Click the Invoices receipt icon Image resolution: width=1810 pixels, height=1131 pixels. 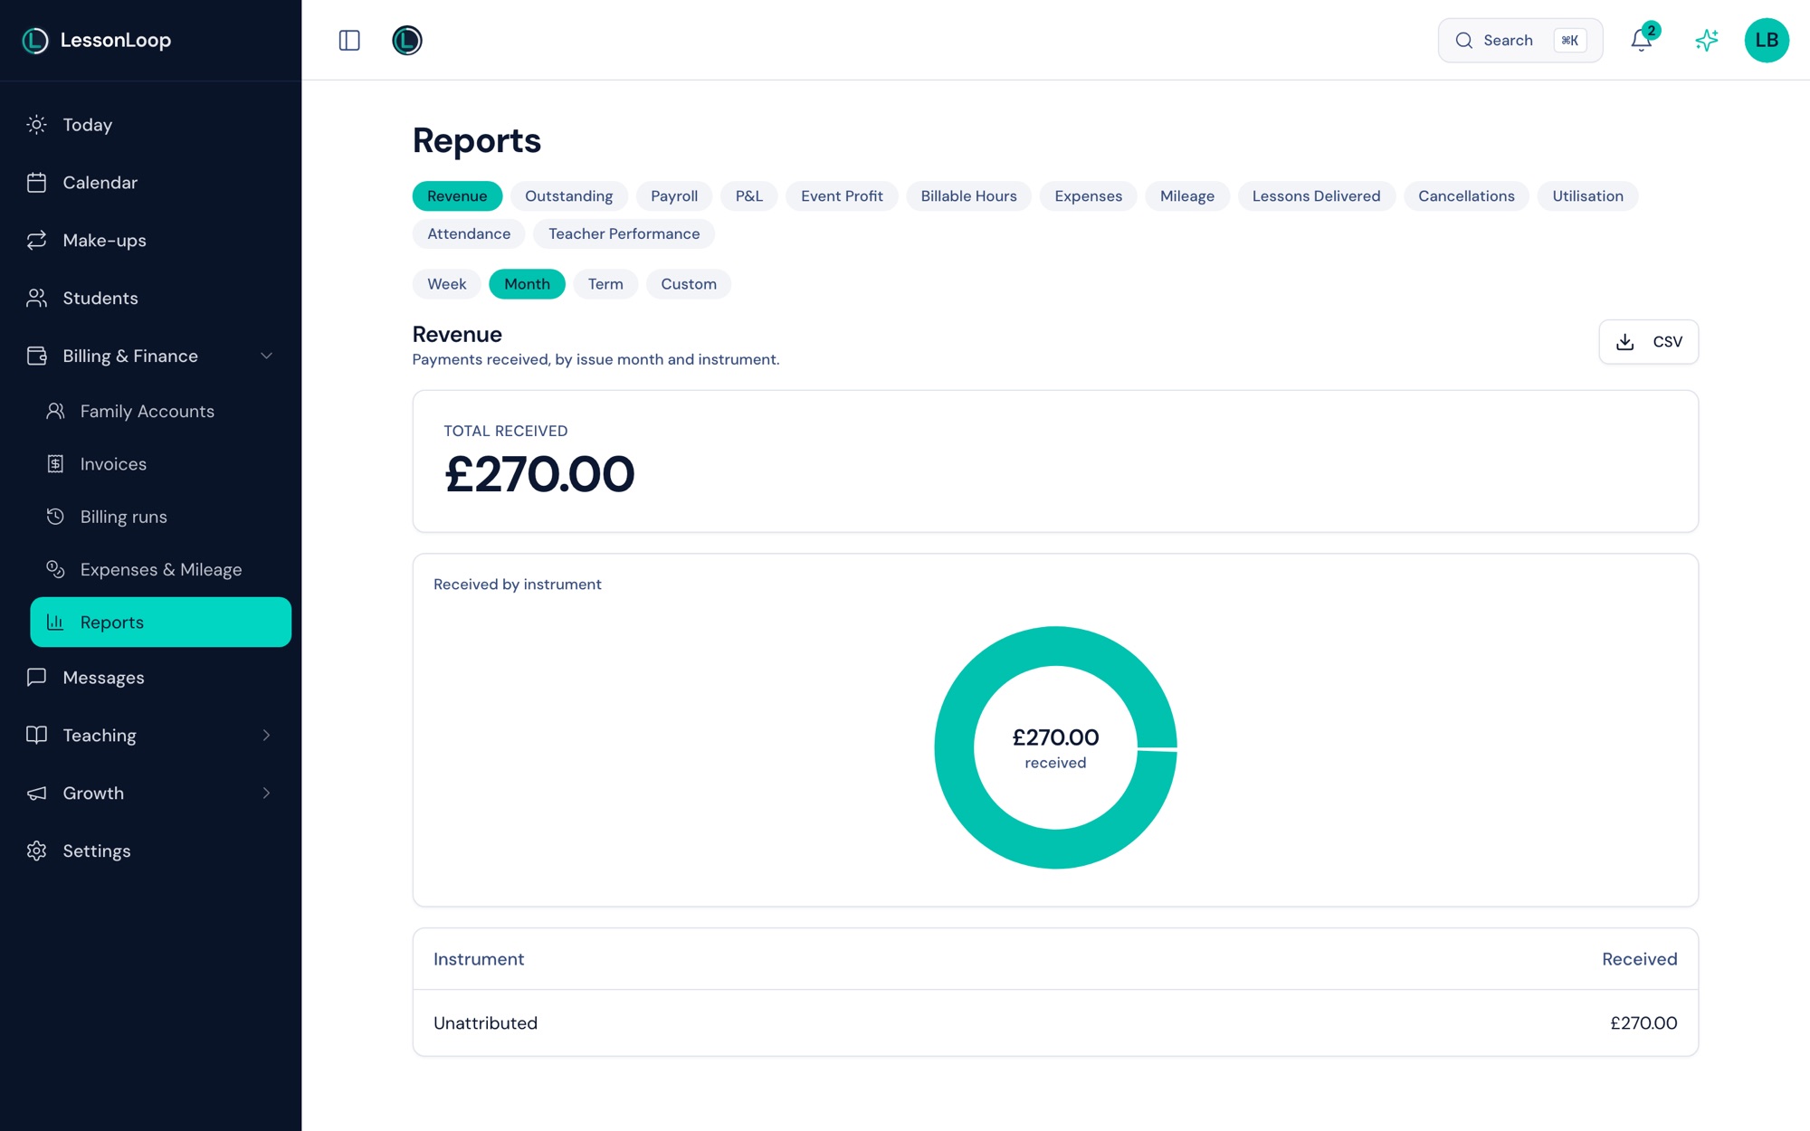[55, 464]
